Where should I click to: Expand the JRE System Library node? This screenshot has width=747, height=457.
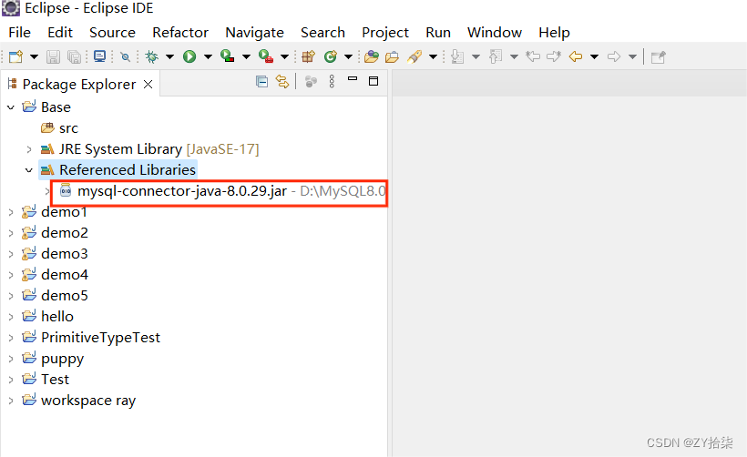(x=29, y=149)
